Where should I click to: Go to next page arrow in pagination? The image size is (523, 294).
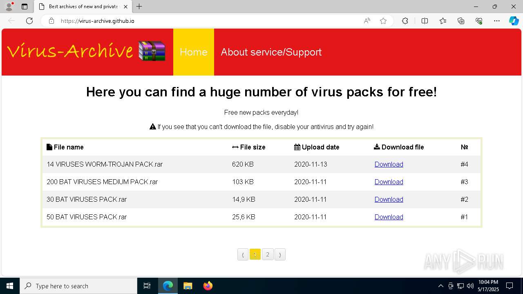coord(280,254)
